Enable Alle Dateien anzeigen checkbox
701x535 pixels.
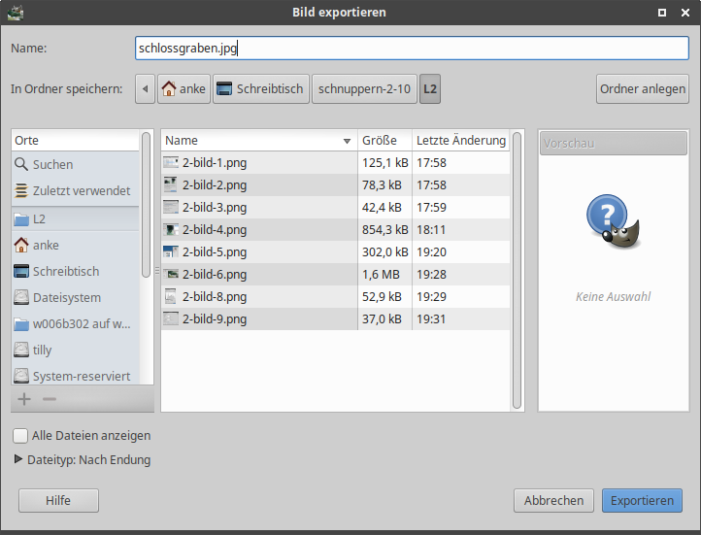click(x=20, y=435)
